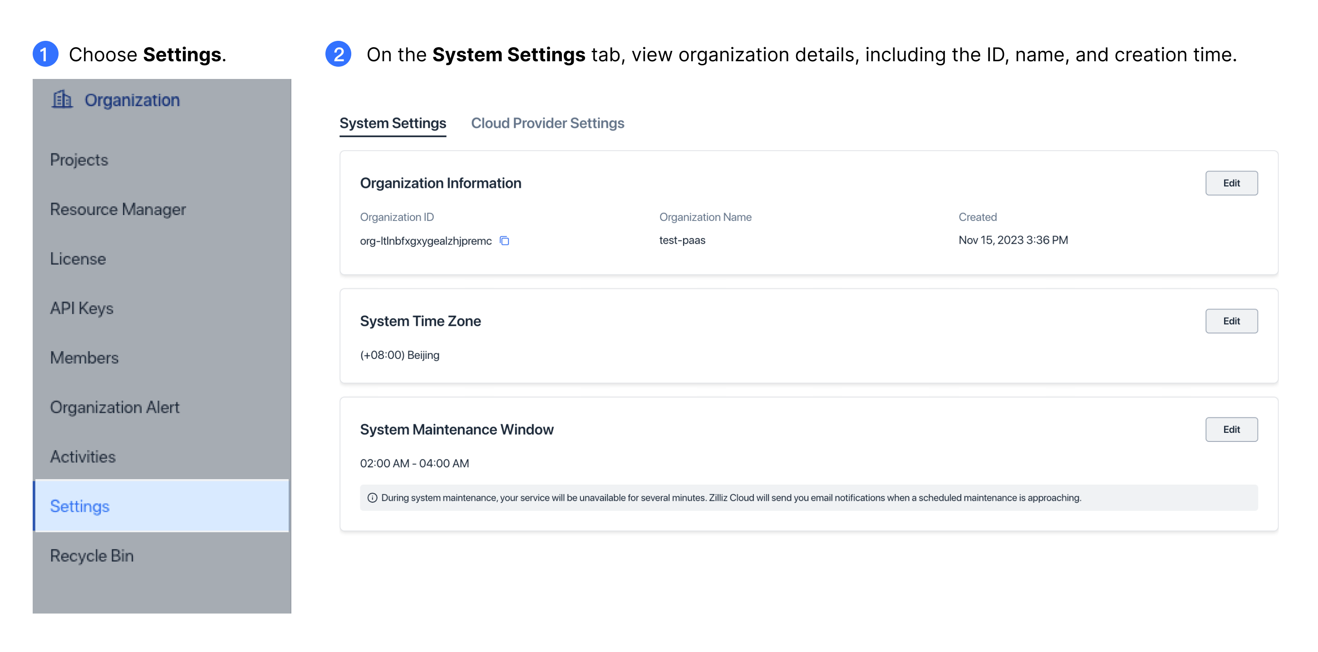Click the Resource Manager menu item
Screen dimensions: 1318x652
[118, 208]
